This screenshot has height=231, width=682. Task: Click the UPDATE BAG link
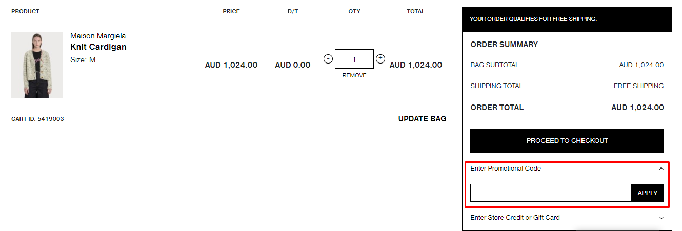[422, 119]
